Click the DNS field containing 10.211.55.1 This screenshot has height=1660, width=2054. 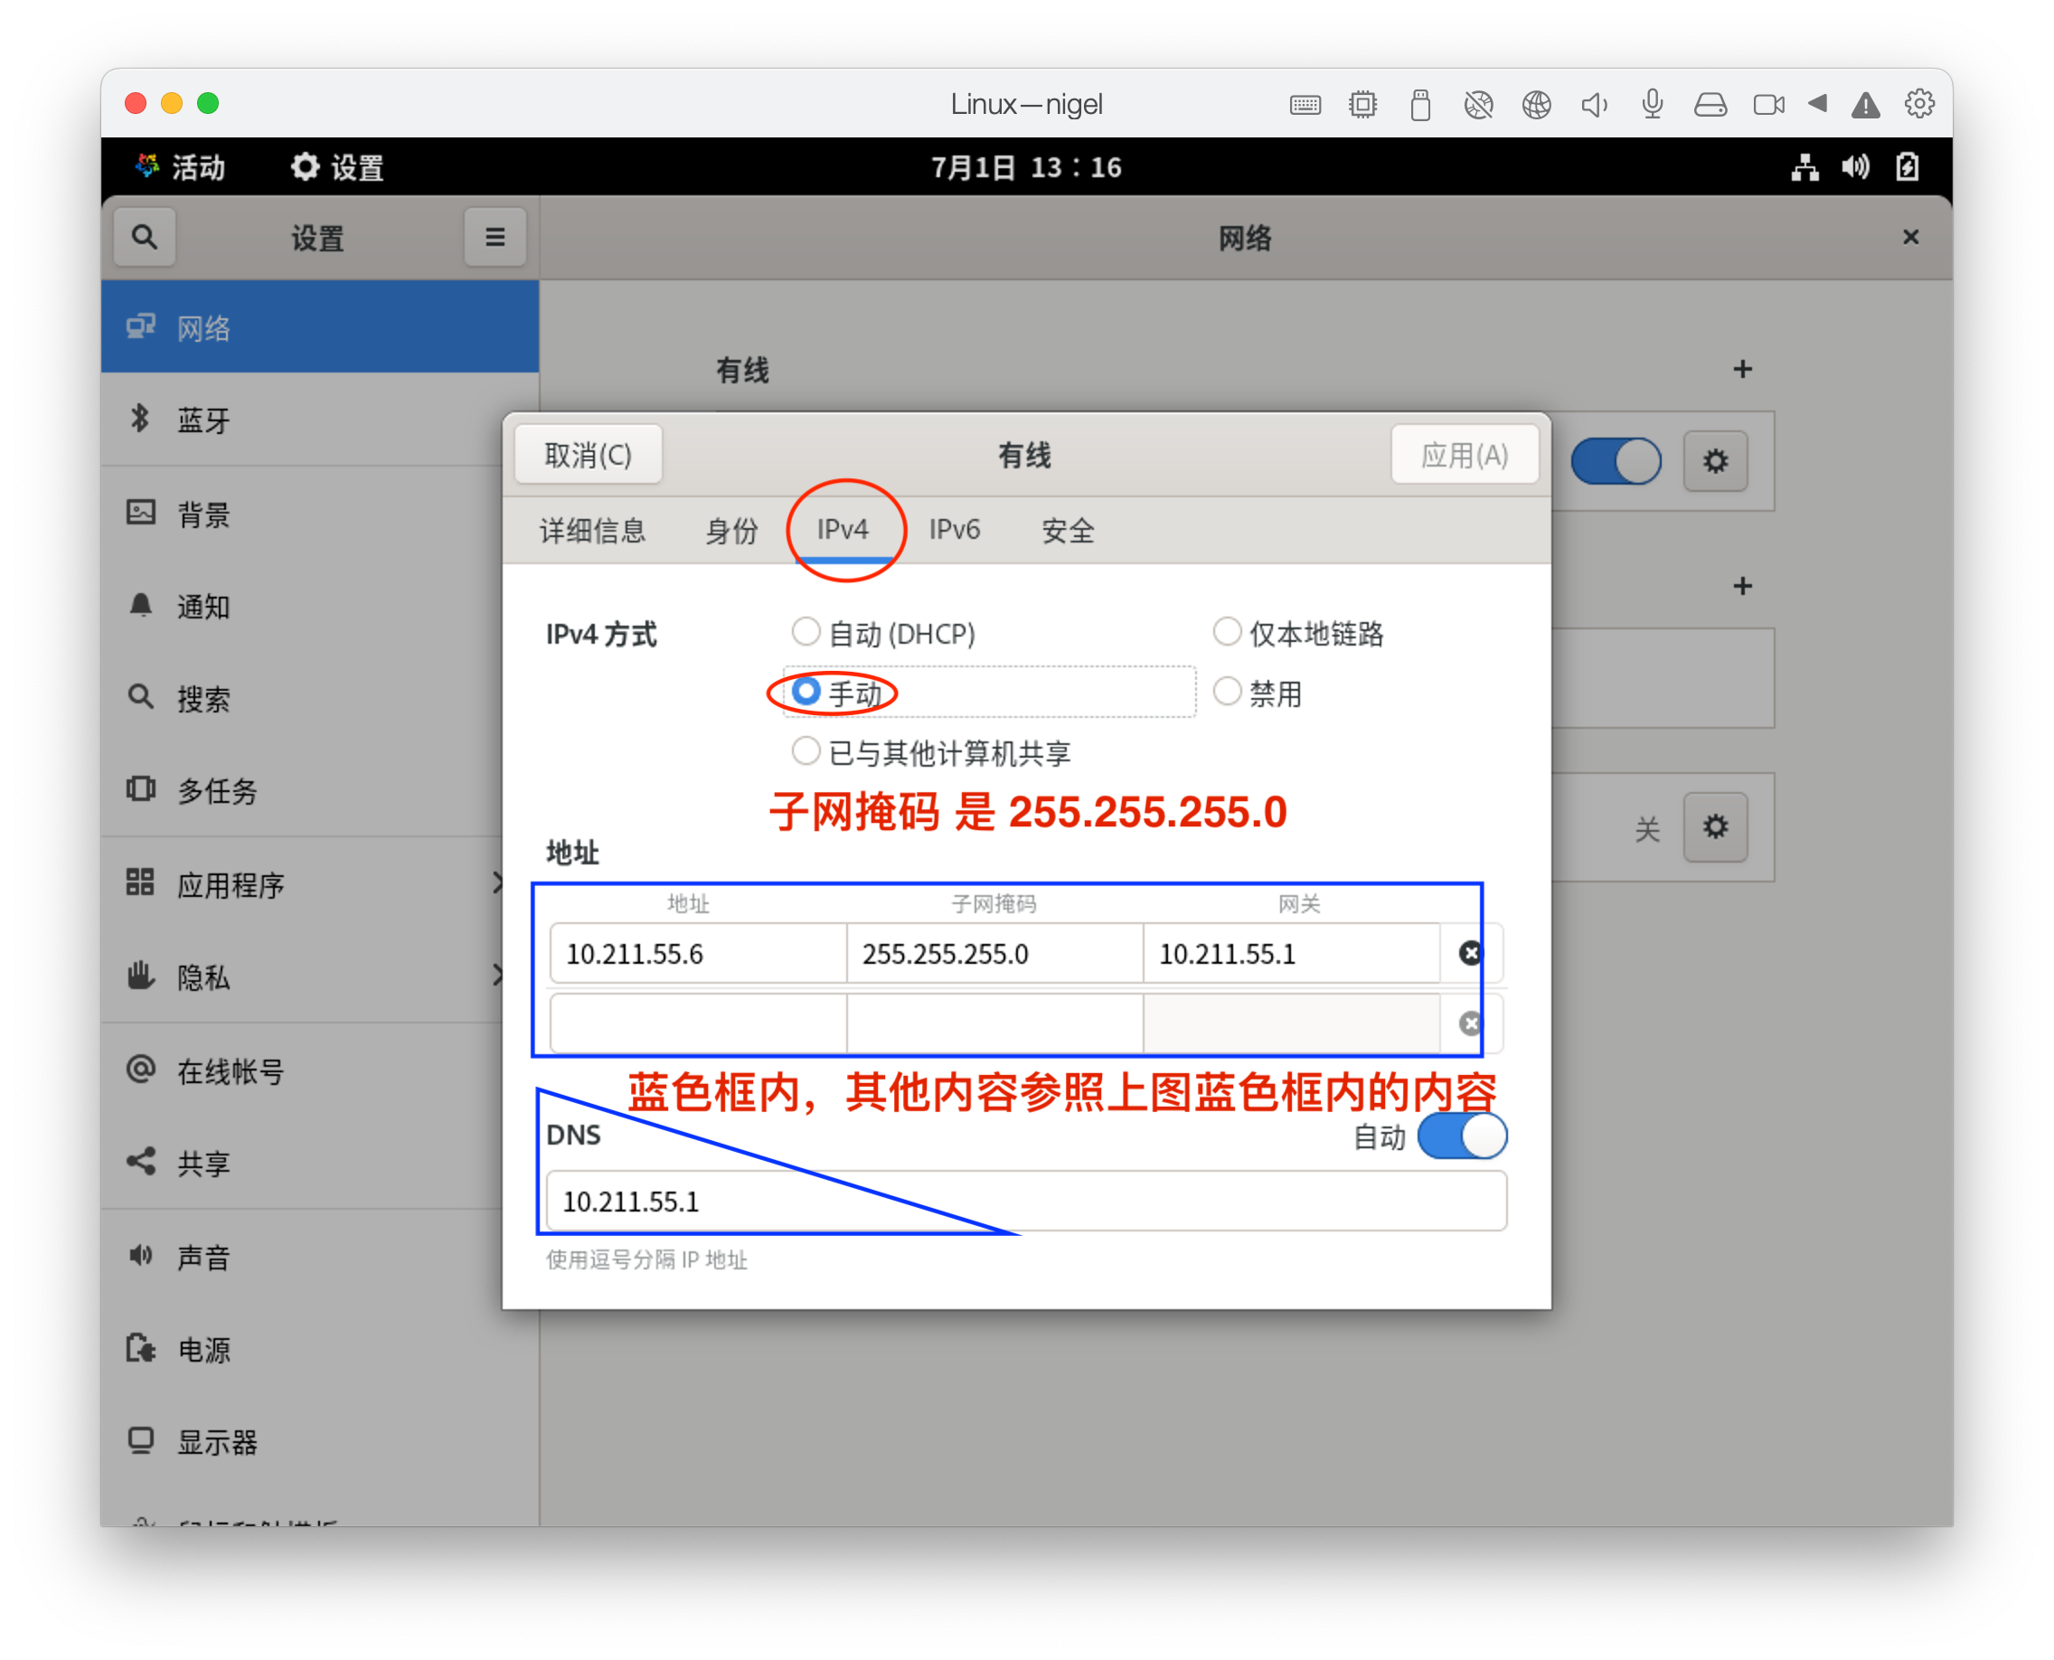(x=1026, y=1201)
